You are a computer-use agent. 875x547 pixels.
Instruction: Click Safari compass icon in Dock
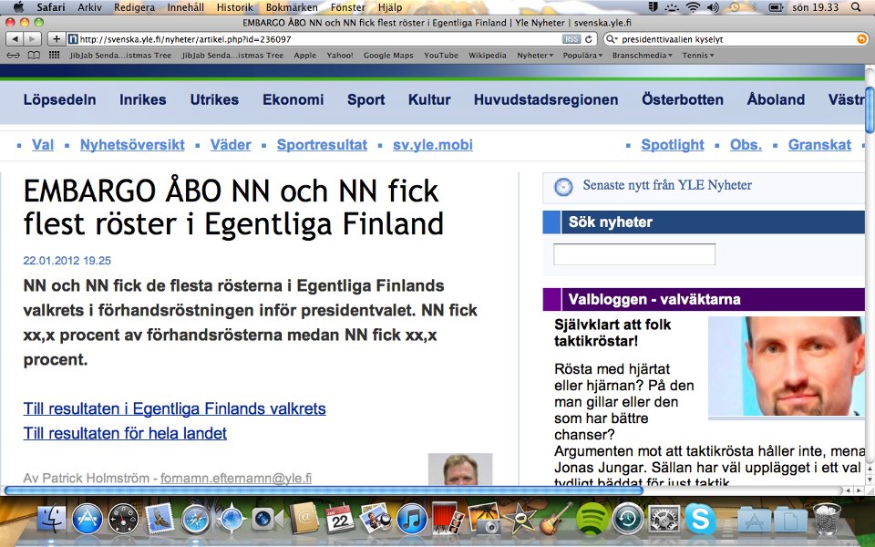coord(195,519)
